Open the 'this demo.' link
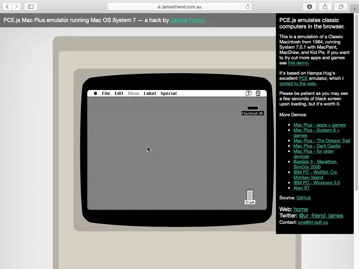This screenshot has height=269, width=359. 298,63
